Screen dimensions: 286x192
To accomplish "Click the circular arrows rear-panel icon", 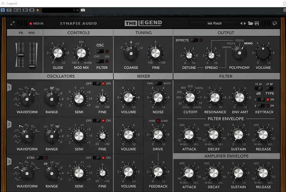I will click(x=274, y=23).
